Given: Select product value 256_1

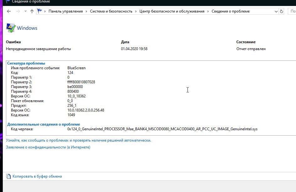Looking at the screenshot, I should click(x=72, y=106).
